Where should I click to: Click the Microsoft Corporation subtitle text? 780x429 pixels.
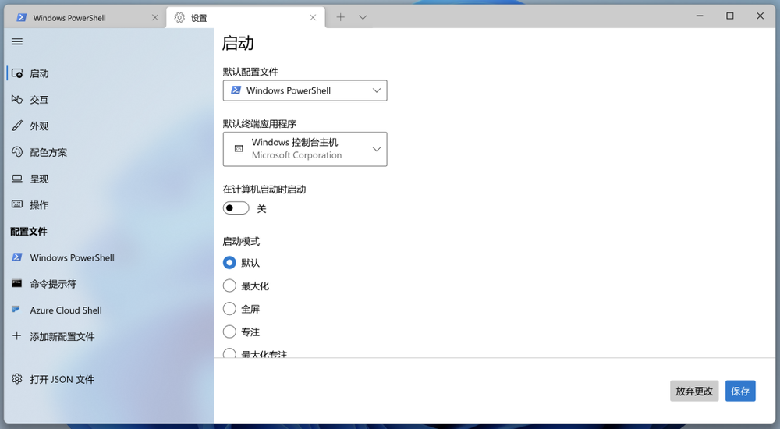tap(296, 155)
